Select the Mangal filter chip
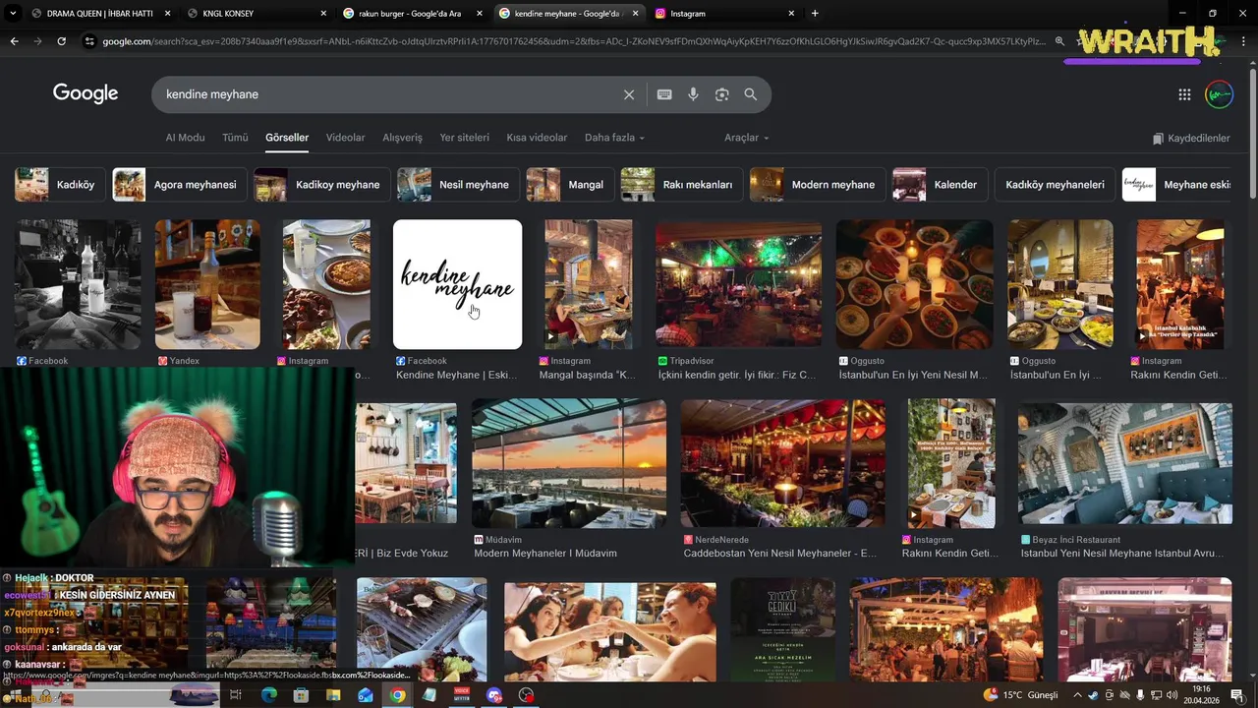Image resolution: width=1258 pixels, height=708 pixels. click(569, 185)
